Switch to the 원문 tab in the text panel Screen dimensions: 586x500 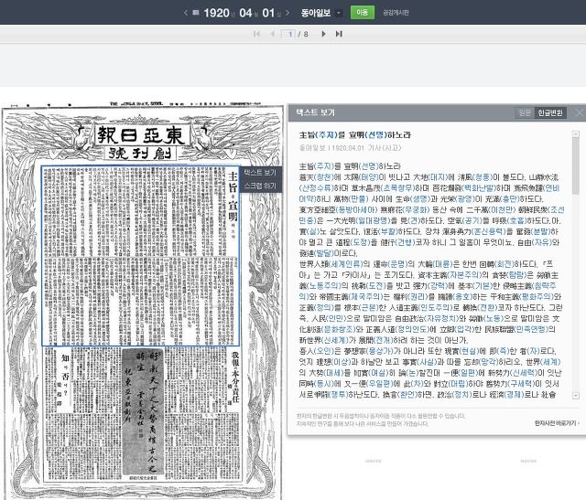pyautogui.click(x=525, y=112)
